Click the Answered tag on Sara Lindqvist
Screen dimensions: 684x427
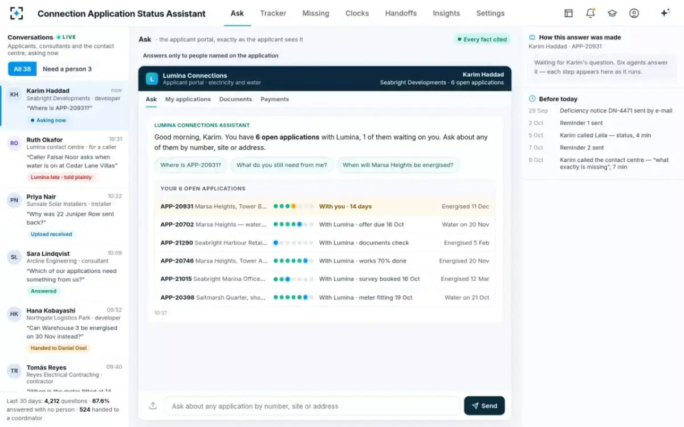click(x=43, y=291)
